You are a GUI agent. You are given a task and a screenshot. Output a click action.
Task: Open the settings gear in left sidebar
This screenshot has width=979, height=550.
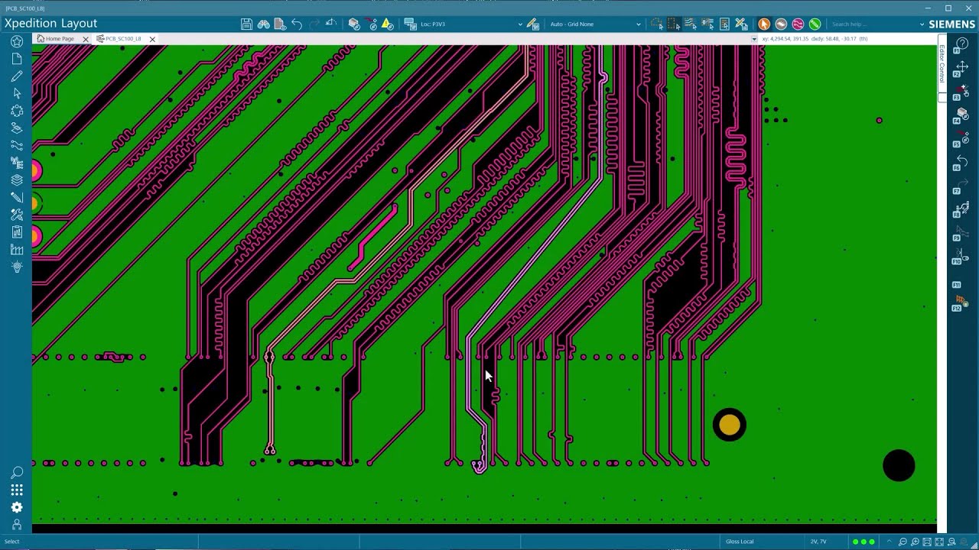tap(17, 507)
